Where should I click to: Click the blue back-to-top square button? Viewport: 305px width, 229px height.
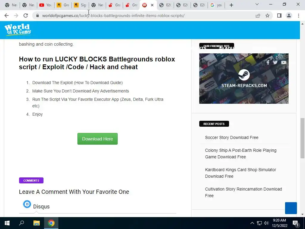coord(291,208)
